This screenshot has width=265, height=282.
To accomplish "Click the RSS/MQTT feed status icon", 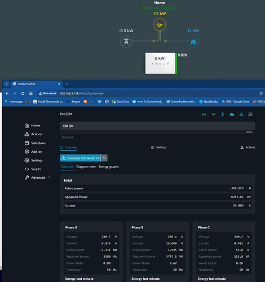I will coord(250,114).
